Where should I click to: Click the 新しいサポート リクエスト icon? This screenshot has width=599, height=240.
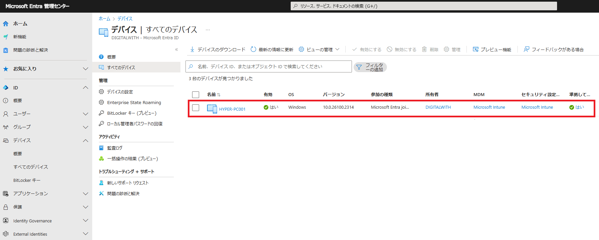pyautogui.click(x=102, y=183)
